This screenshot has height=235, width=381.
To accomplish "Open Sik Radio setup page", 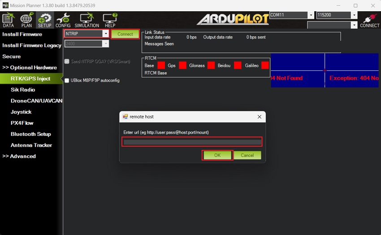I will pyautogui.click(x=23, y=90).
